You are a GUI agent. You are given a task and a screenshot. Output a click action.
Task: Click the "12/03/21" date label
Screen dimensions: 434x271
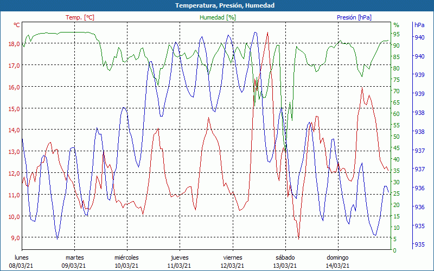tap(232, 266)
